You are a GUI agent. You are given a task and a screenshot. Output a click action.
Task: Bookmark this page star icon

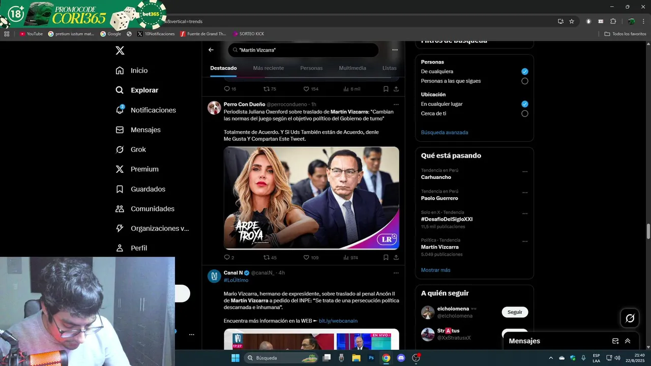coord(572,21)
